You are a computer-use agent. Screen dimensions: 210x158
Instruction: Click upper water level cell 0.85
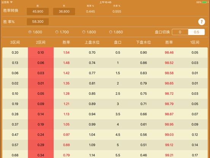[92, 94]
